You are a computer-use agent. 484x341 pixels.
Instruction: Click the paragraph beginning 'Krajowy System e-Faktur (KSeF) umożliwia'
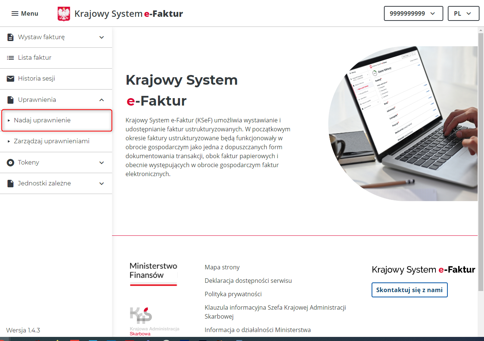click(x=208, y=147)
